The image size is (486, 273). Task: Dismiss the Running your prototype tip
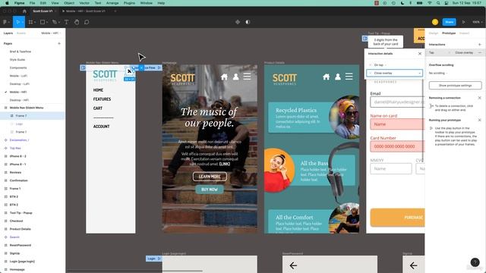pos(479,120)
